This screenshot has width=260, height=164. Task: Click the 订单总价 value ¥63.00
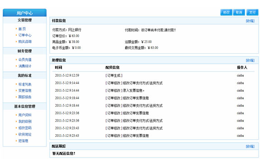pyautogui.click(x=74, y=36)
